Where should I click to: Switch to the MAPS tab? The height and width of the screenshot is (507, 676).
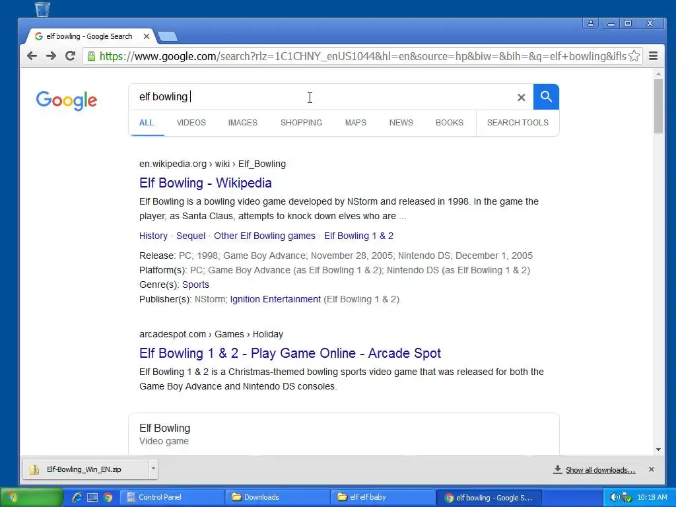point(356,122)
